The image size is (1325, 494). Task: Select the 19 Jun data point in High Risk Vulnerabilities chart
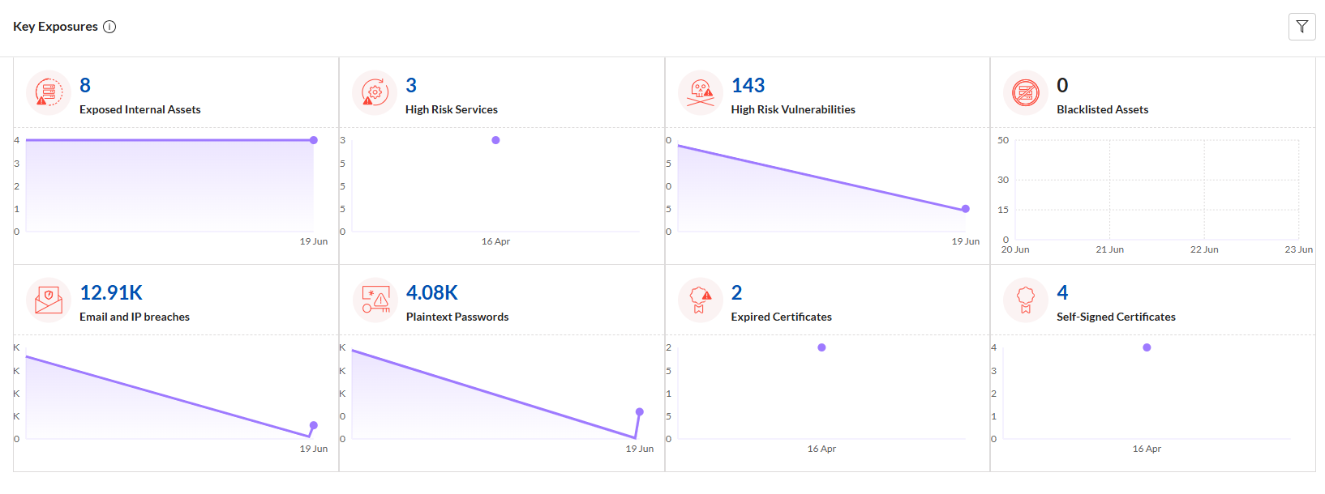tap(965, 209)
